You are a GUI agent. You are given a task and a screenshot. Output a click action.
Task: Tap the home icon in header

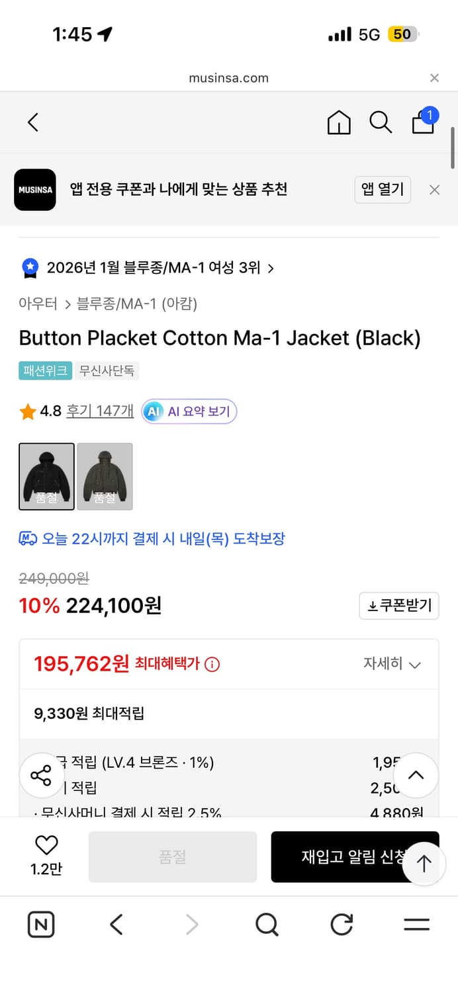(339, 122)
